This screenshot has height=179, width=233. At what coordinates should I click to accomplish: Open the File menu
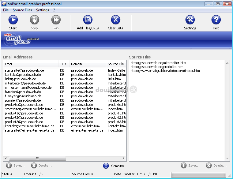tap(6, 10)
